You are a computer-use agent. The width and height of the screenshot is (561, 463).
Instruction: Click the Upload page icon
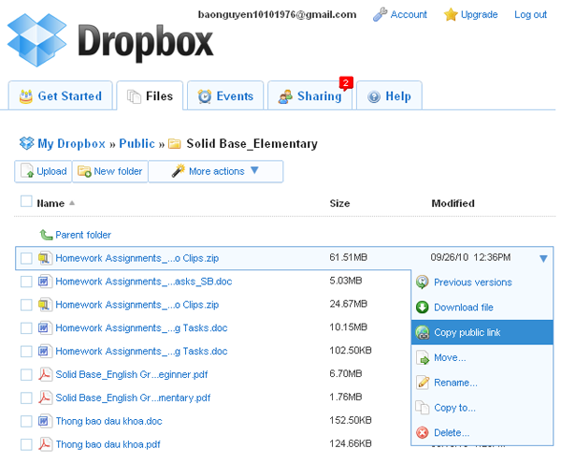point(27,171)
